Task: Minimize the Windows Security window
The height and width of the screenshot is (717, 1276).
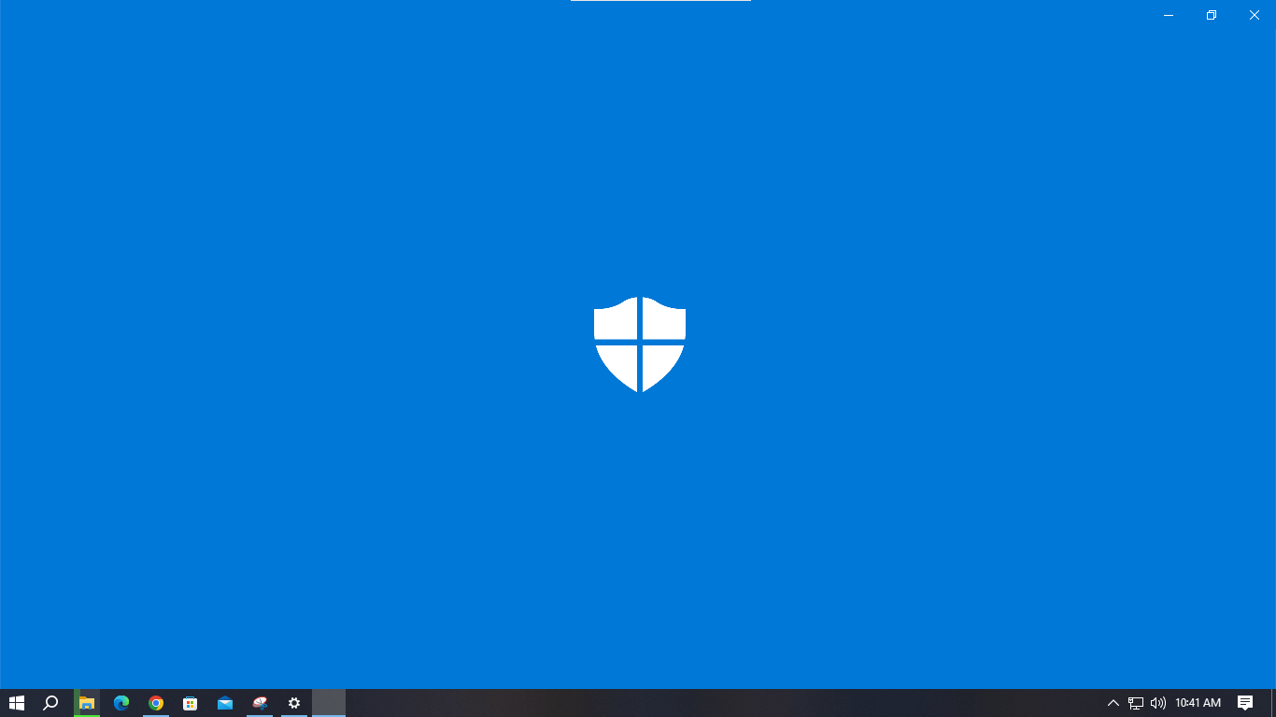Action: click(1168, 15)
